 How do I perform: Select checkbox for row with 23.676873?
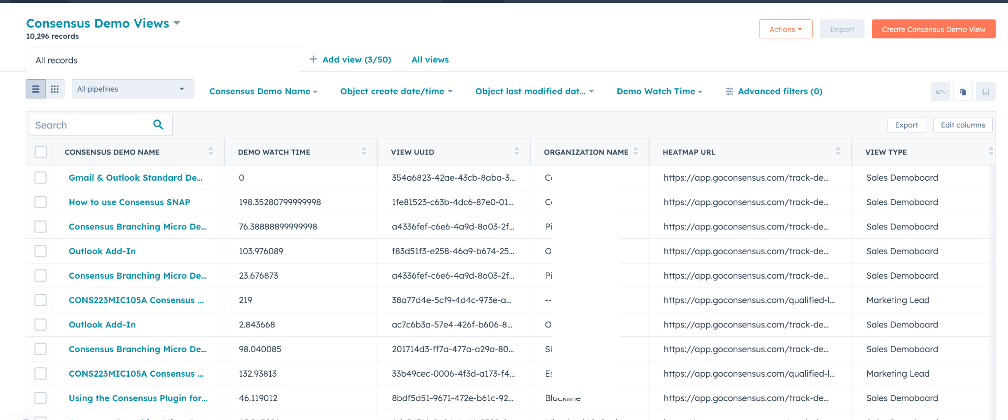coord(41,275)
